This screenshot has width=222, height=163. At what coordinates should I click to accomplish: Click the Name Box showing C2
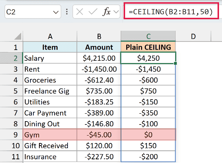coord(33,12)
